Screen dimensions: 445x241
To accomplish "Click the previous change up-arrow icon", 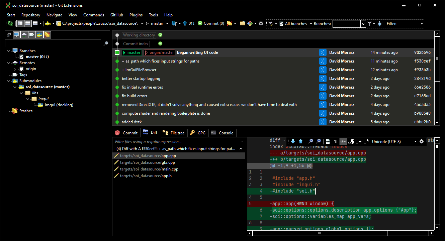I will [x=301, y=141].
